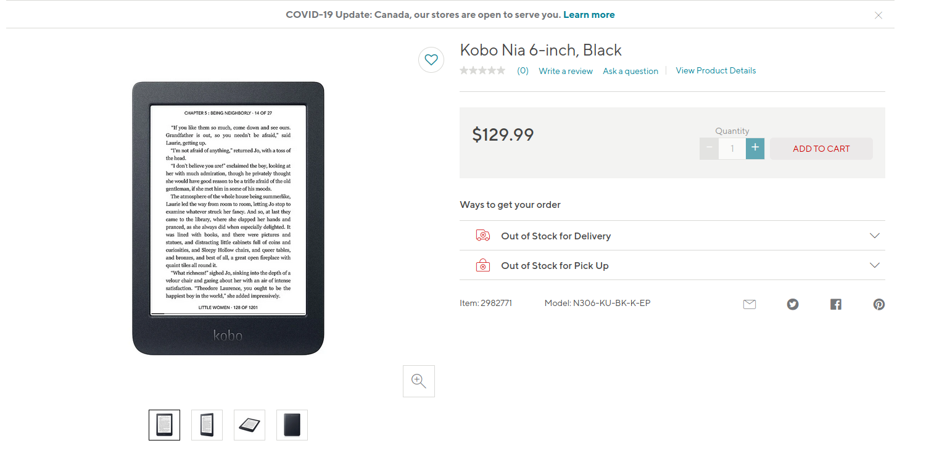The image size is (926, 459).
Task: Click the magnifier zoom image icon
Action: click(x=419, y=381)
